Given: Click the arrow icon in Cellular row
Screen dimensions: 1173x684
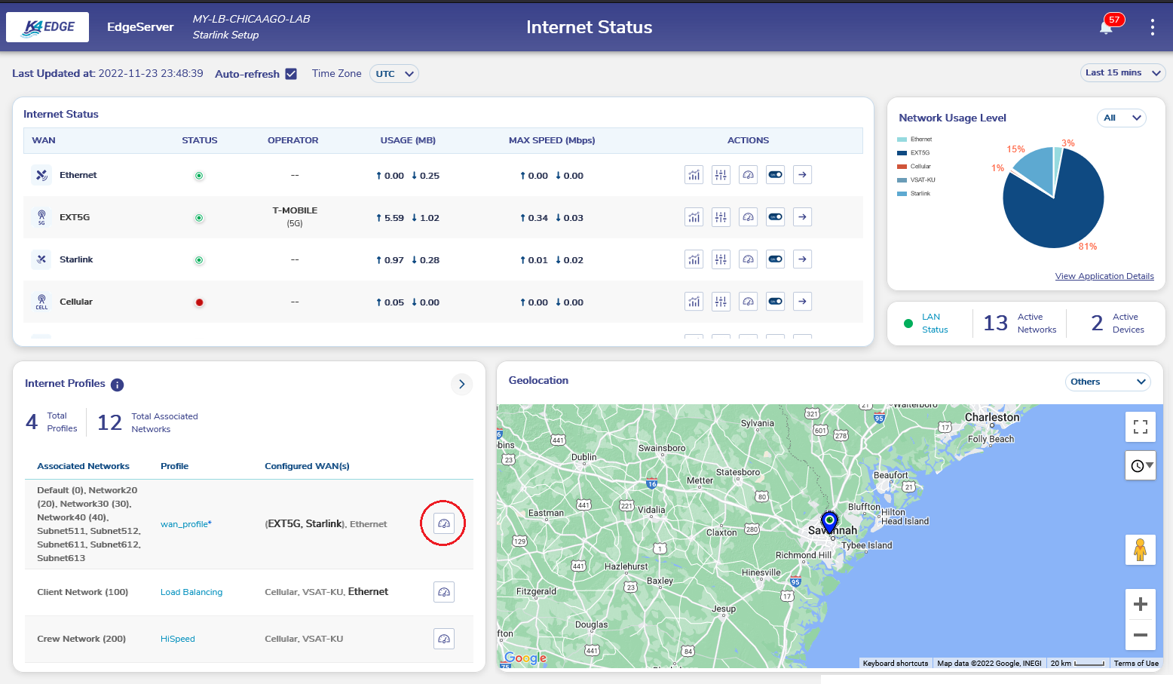Looking at the screenshot, I should (802, 302).
